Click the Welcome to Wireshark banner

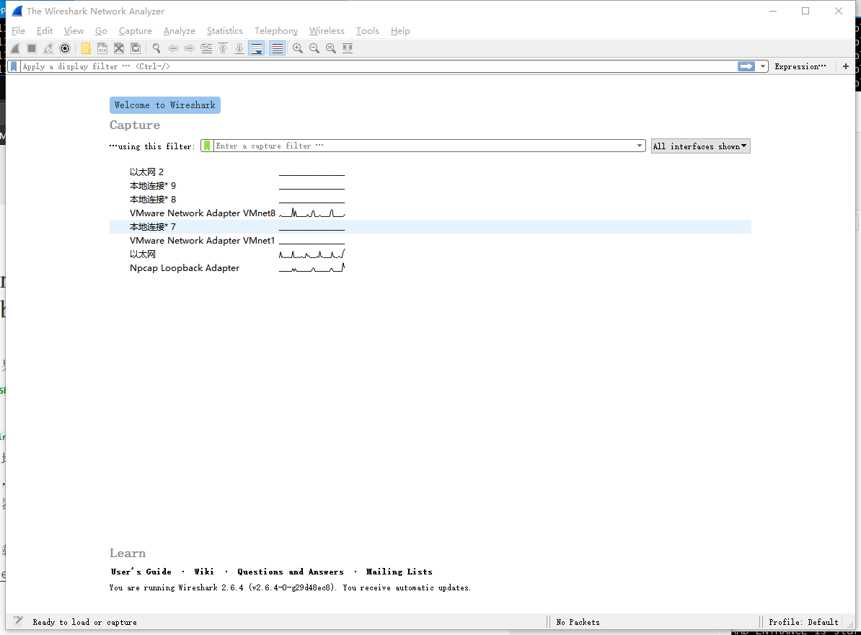click(164, 105)
